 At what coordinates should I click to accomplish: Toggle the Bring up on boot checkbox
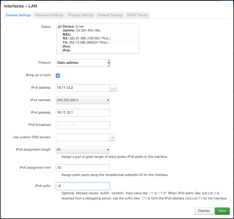coord(58,75)
